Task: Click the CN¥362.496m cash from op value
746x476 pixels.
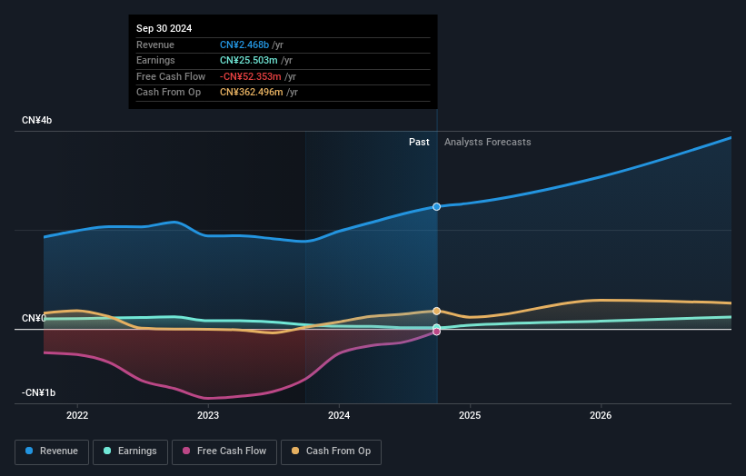Action: pyautogui.click(x=251, y=93)
